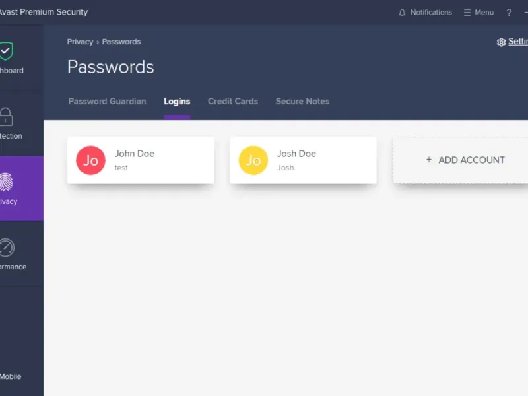The image size is (528, 396).
Task: Click the question mark help icon
Action: coord(509,13)
